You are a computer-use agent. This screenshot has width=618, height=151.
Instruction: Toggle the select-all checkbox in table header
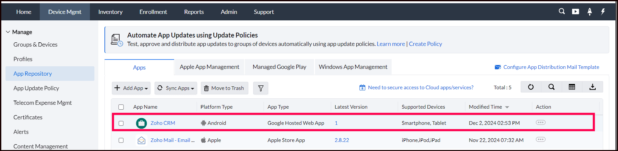[x=121, y=107]
